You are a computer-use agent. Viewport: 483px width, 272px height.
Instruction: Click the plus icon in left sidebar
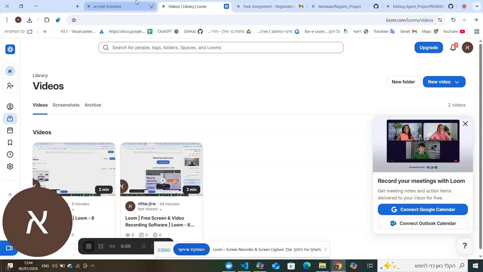point(10,195)
